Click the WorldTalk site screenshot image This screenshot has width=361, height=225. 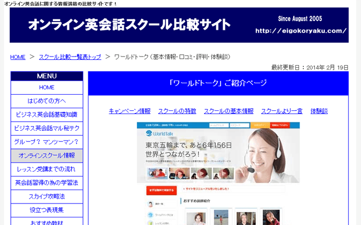[x=218, y=173]
